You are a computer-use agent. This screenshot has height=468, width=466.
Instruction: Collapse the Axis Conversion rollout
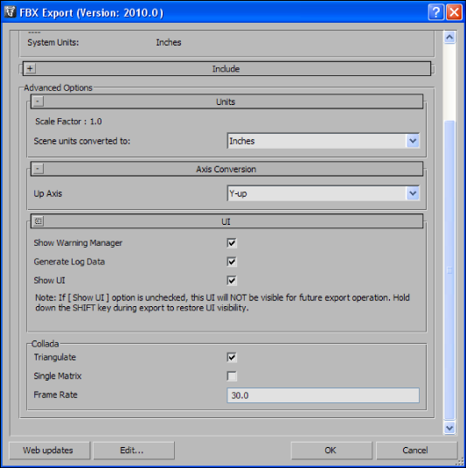coord(38,169)
